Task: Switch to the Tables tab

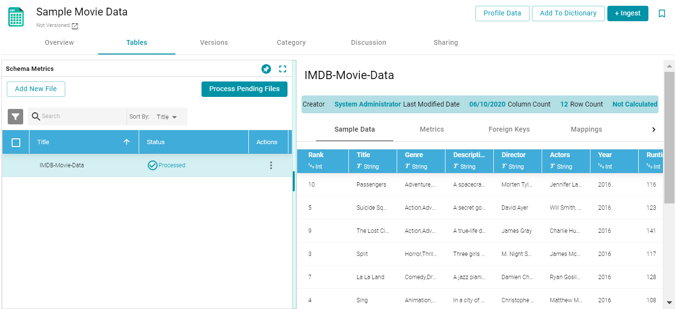Action: (137, 42)
